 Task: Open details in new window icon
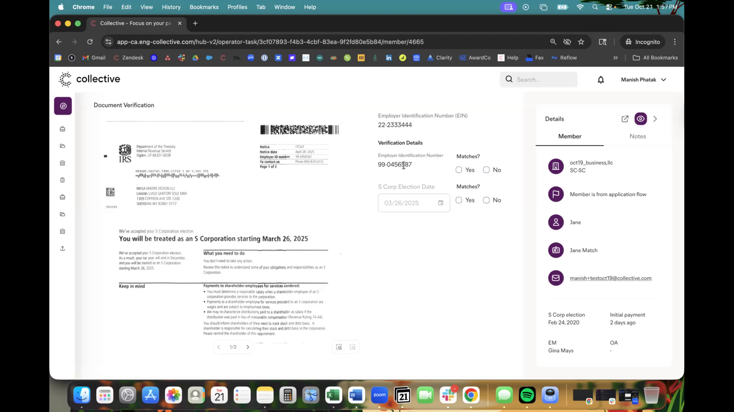[625, 119]
